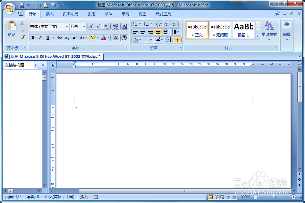The height and width of the screenshot is (203, 305).
Task: Toggle Italic formatting
Action: tap(40, 38)
